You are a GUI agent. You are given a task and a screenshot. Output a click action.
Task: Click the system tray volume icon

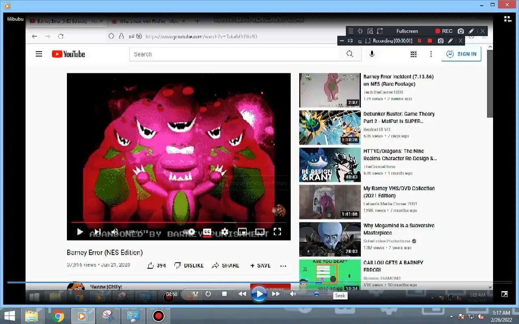tap(481, 316)
